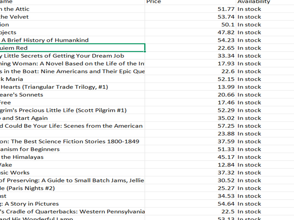294x220 pixels.
Task: Click the cell ending in 'k Maria'
Action: pos(72,79)
